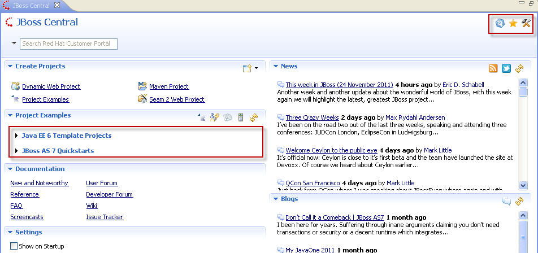The height and width of the screenshot is (253, 538).
Task: Open the FAQ link
Action: [x=16, y=206]
